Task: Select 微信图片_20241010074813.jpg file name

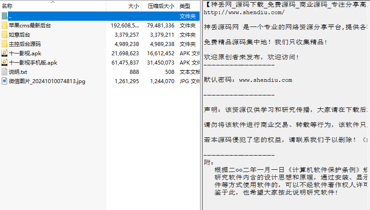Action: click(47, 81)
